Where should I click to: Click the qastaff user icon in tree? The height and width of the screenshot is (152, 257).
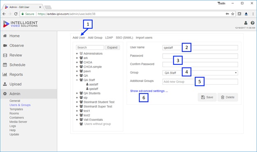(87, 88)
